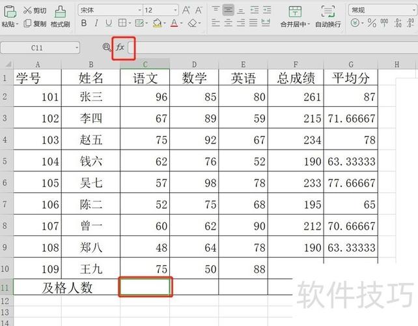
Task: Expand the eraser clear dropdown arrow
Action: [199, 23]
